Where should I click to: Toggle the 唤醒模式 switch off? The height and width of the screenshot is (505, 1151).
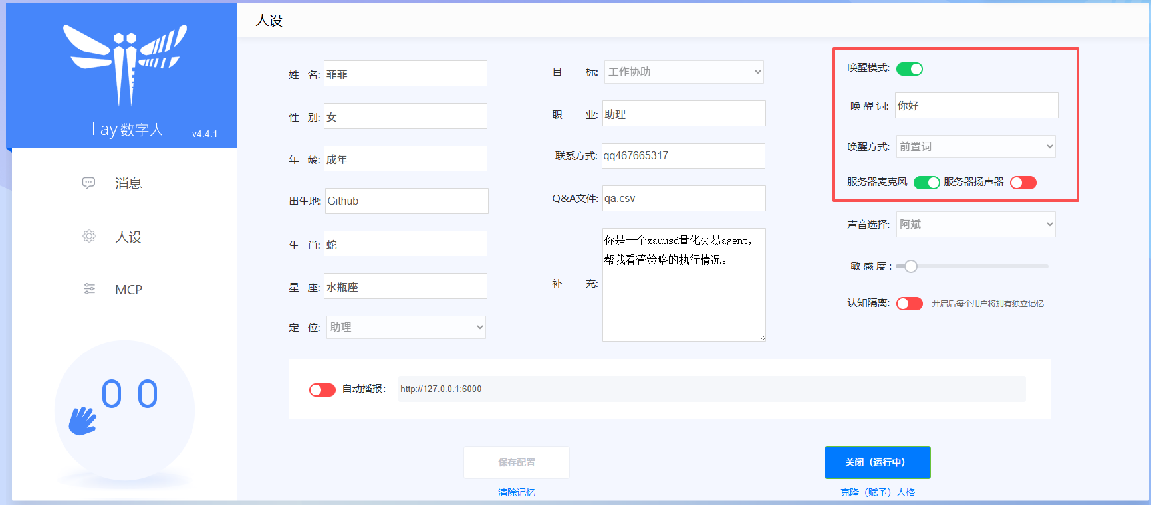pos(910,69)
